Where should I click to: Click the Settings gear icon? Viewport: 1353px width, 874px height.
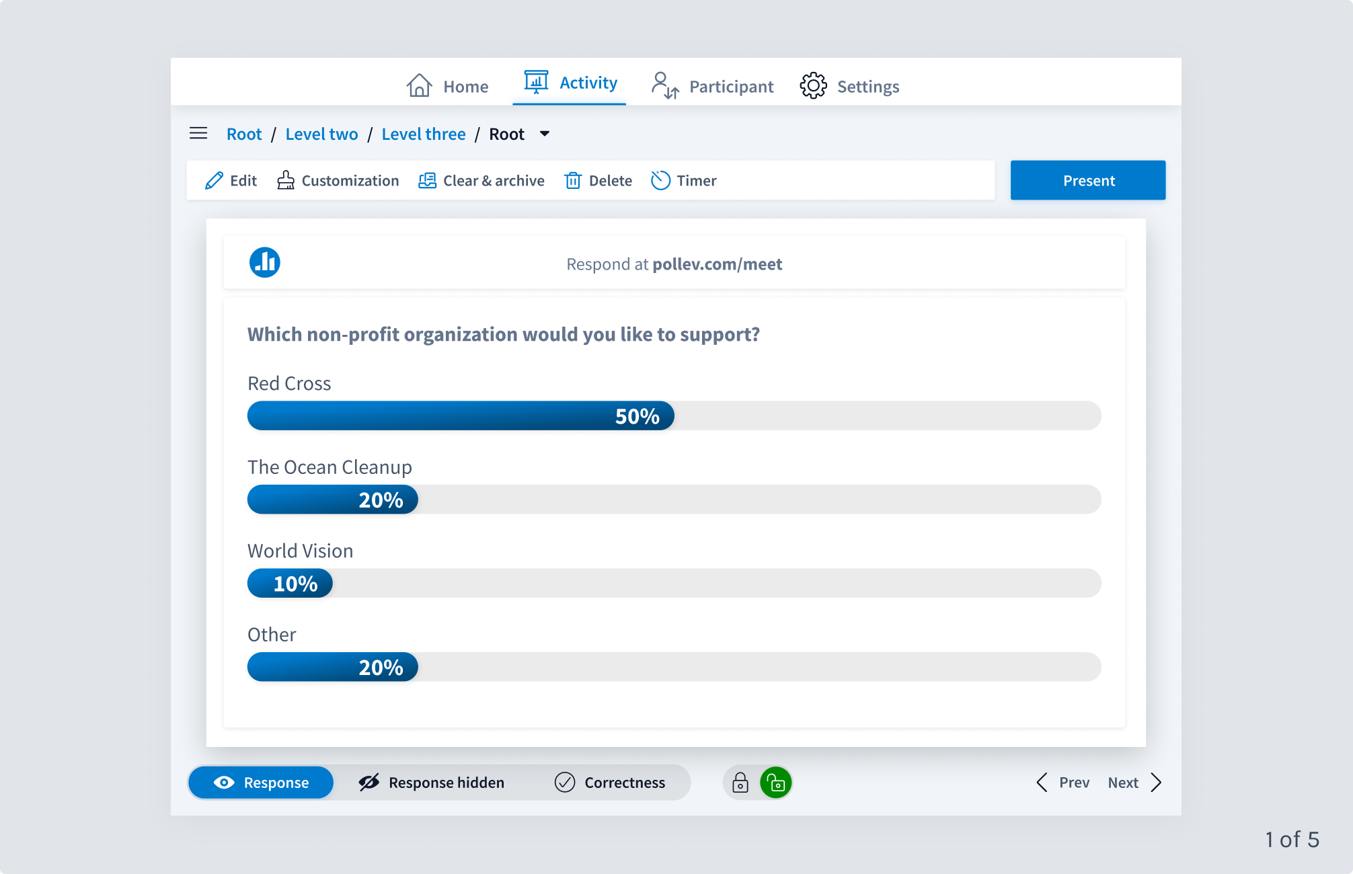click(813, 85)
